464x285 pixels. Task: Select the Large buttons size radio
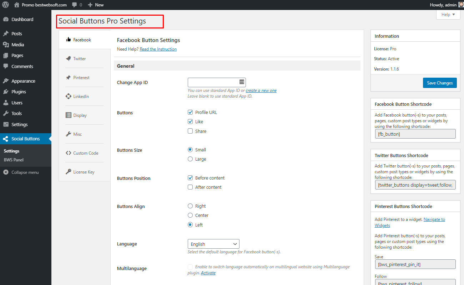coord(190,159)
